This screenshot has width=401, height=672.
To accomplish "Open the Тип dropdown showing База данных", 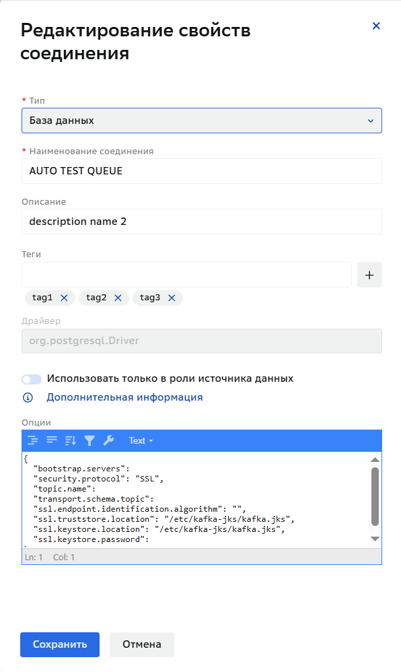I will [201, 121].
